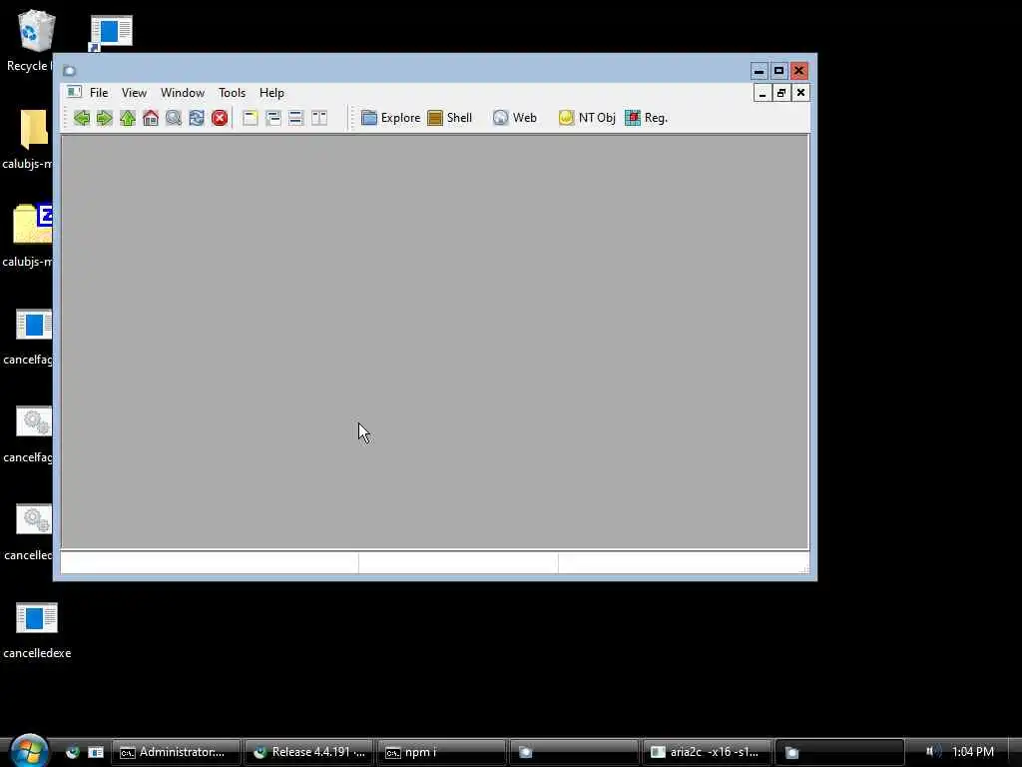This screenshot has width=1022, height=767.
Task: Minimize the MDI child window
Action: (763, 93)
